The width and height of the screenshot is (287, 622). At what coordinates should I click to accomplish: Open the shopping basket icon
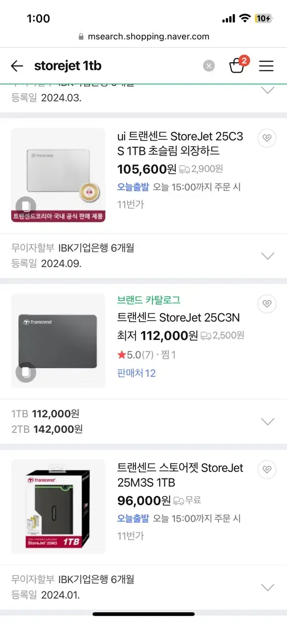(237, 65)
